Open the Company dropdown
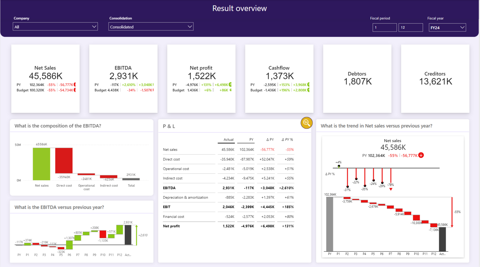Viewport: 480px width, 267px height. [55, 27]
